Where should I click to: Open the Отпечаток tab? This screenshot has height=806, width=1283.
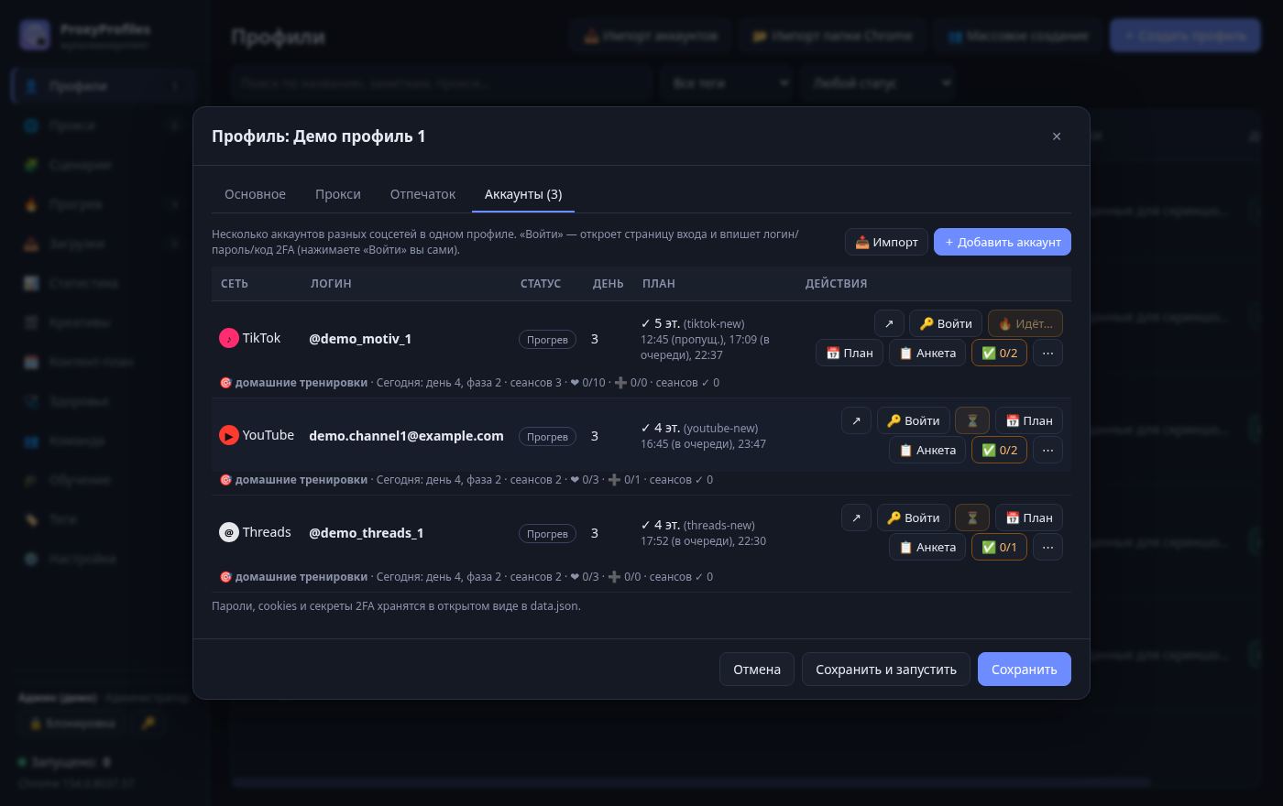click(422, 194)
